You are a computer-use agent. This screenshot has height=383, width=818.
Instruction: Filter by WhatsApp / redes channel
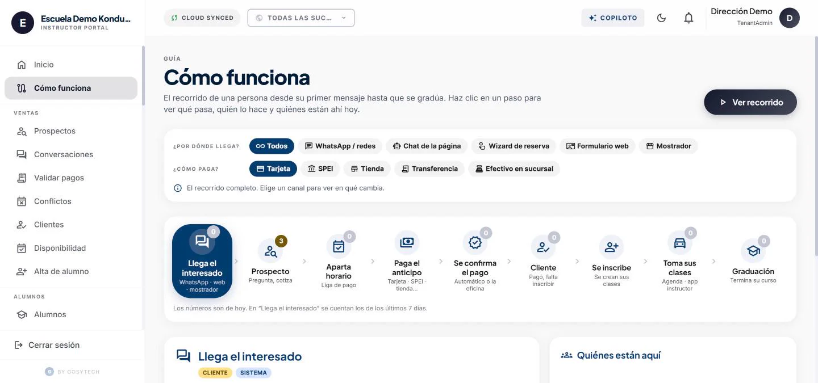coord(340,146)
